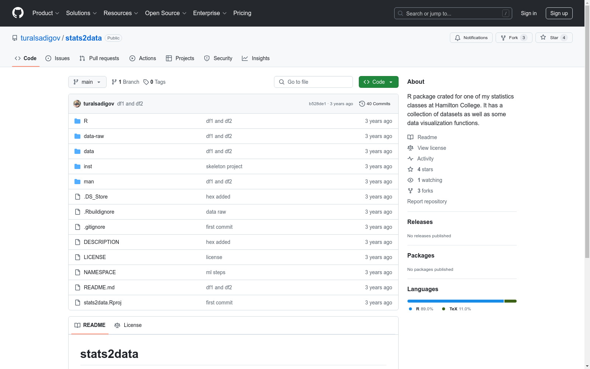
Task: Open the Pricing page link
Action: click(242, 13)
